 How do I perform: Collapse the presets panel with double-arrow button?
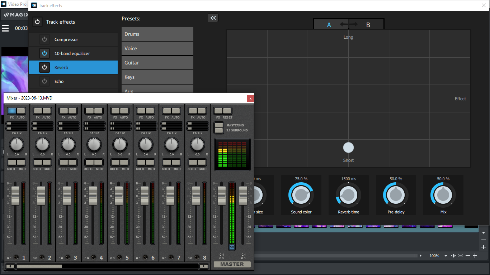point(213,18)
